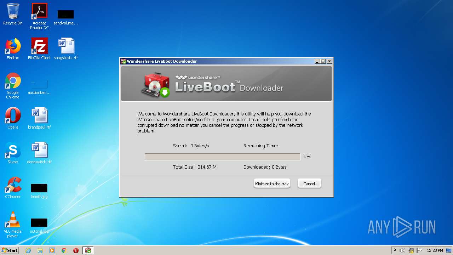Open the volume speaker tray icon
The height and width of the screenshot is (255, 453).
pos(402,250)
